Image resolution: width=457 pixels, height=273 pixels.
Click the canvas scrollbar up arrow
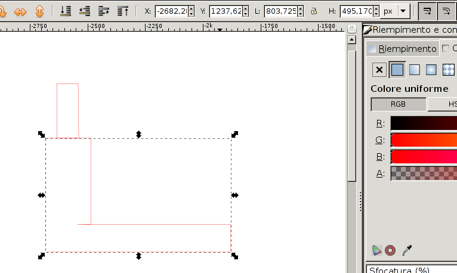point(352,39)
